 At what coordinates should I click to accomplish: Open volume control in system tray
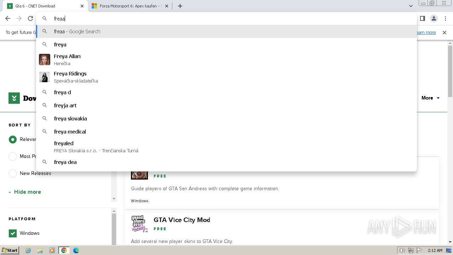tap(402, 250)
